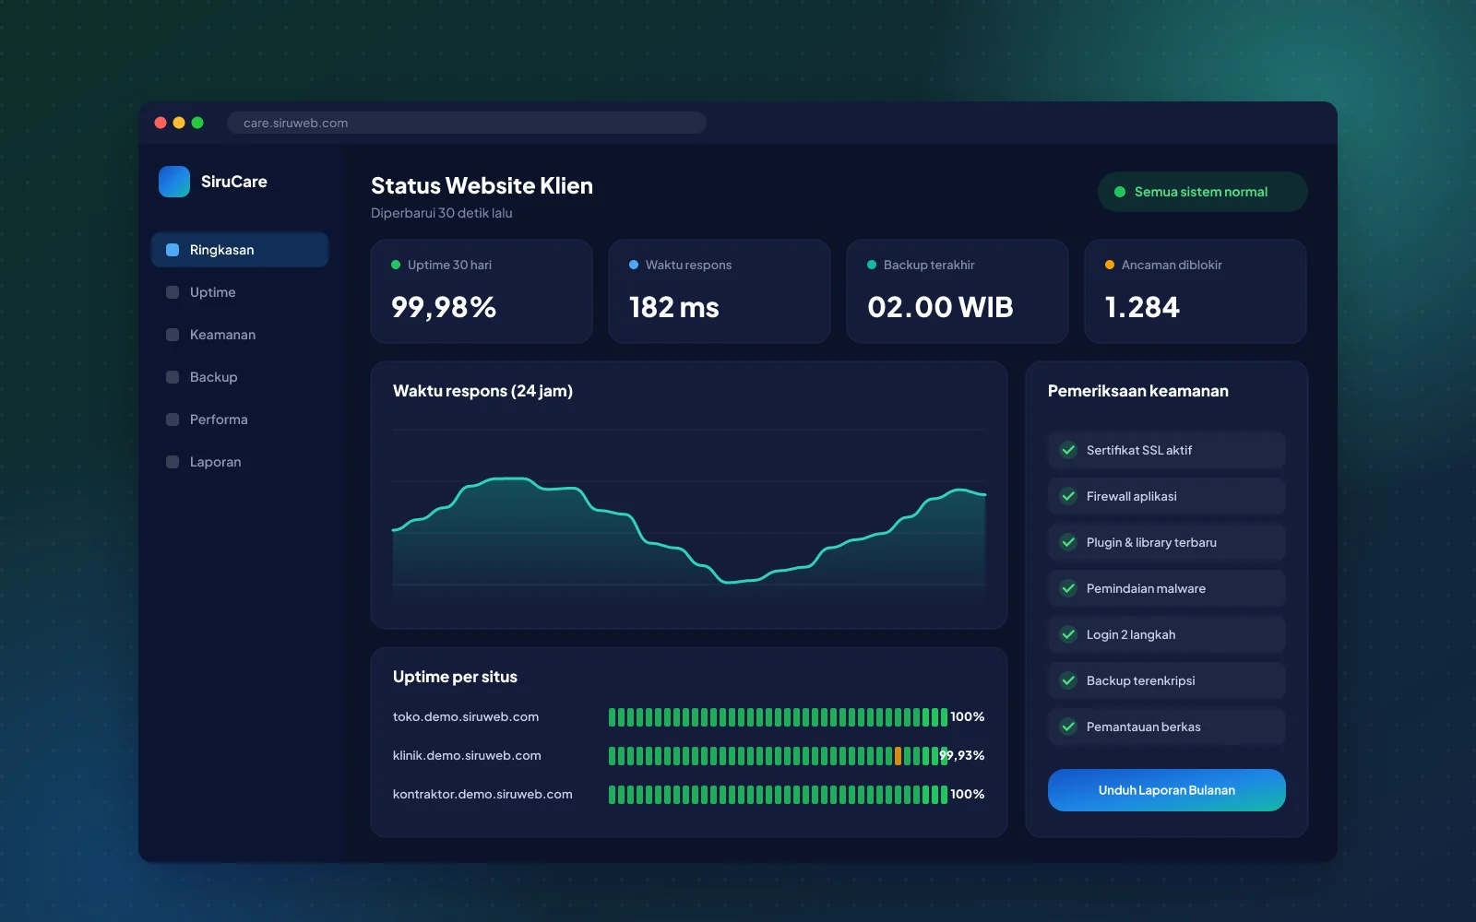
Task: Click the Sertifikat SSL aktif text
Action: [1139, 450]
